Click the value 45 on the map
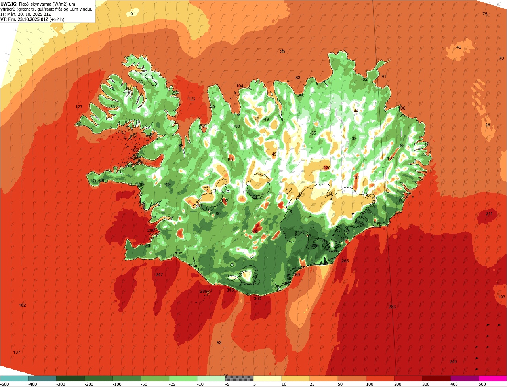The image size is (507, 387). pos(274,154)
